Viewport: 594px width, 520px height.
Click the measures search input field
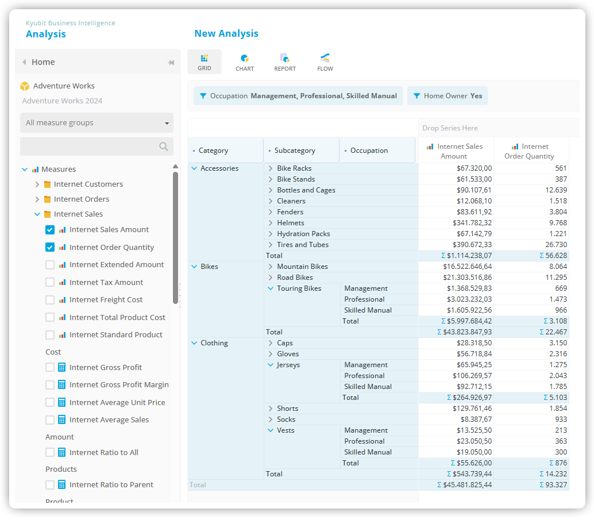coord(97,147)
